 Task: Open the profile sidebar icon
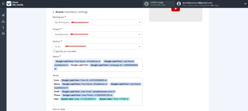(3, 34)
